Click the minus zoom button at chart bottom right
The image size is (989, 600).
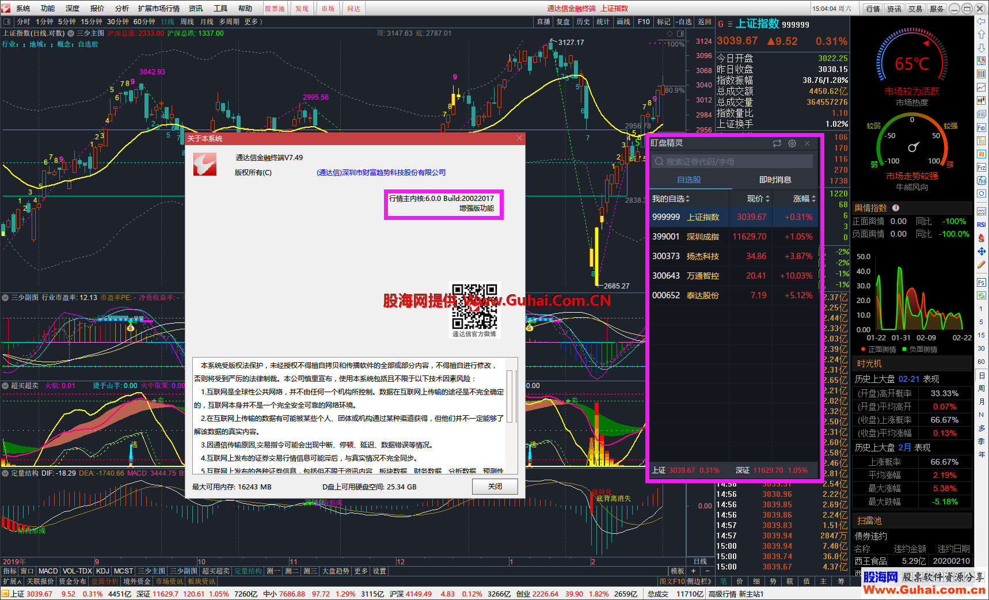pyautogui.click(x=707, y=571)
